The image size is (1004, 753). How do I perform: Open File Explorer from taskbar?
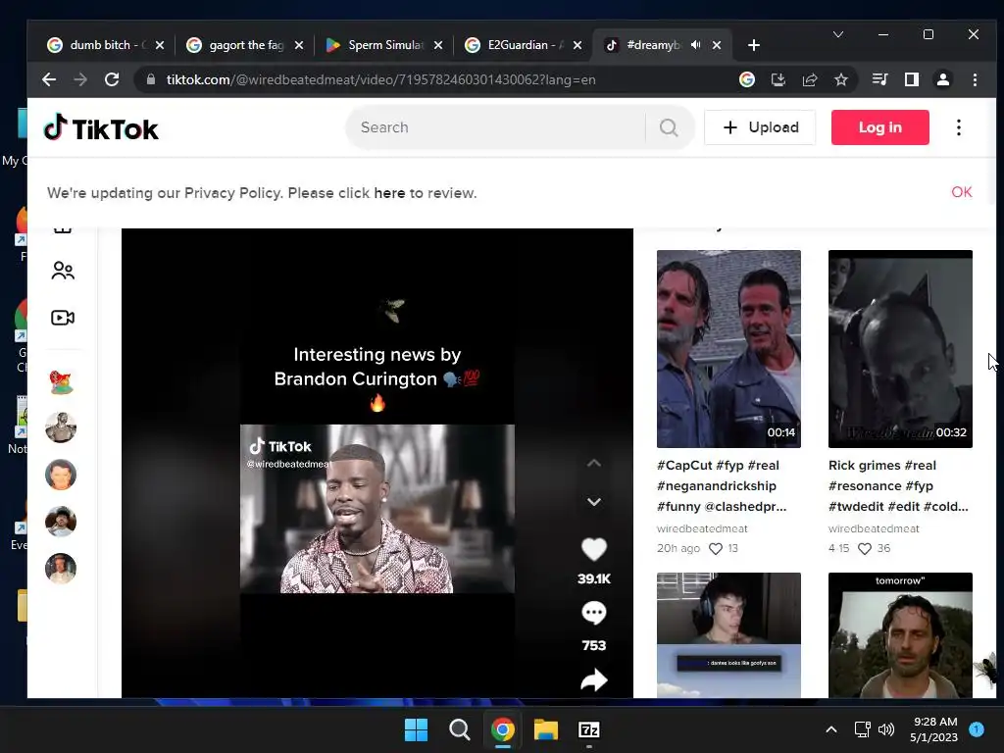[546, 729]
